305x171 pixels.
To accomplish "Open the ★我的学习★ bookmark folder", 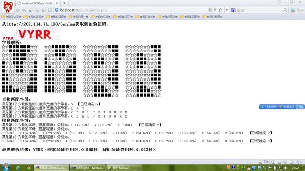I will [x=123, y=17].
